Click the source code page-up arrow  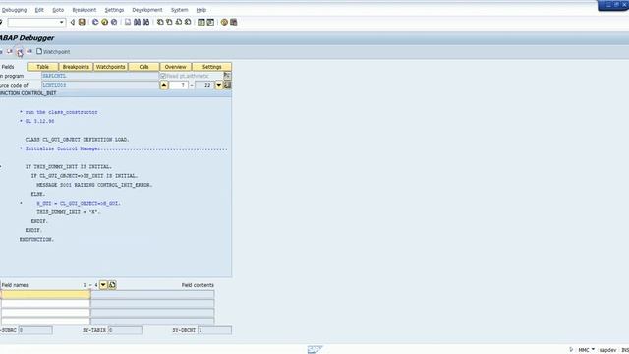pos(164,85)
